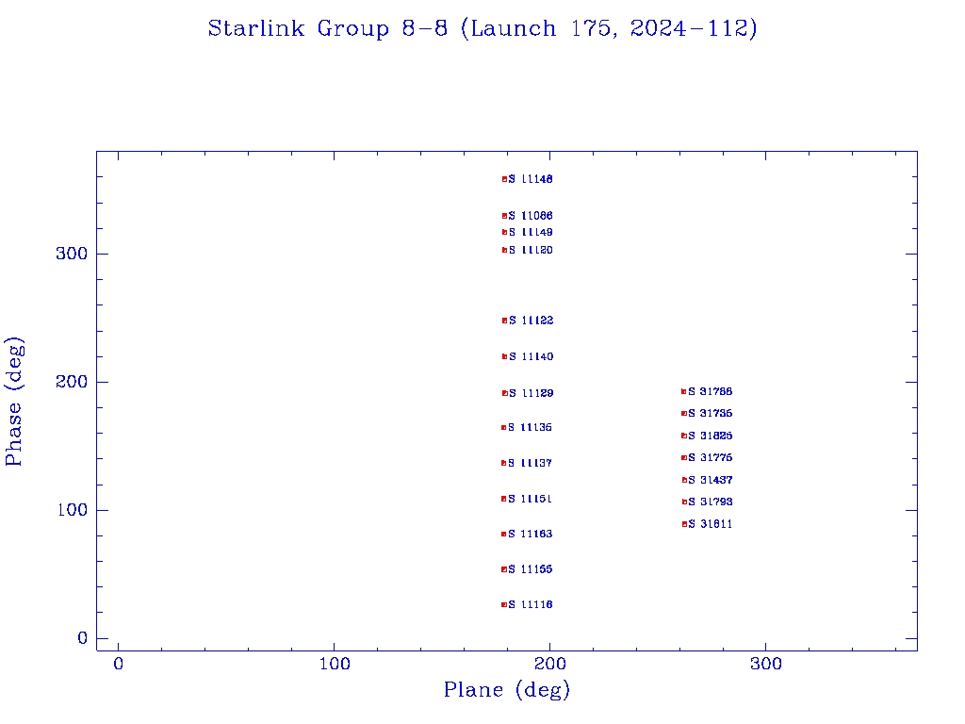965x724 pixels.
Task: Select the S 11129 satellite label
Action: (x=532, y=393)
